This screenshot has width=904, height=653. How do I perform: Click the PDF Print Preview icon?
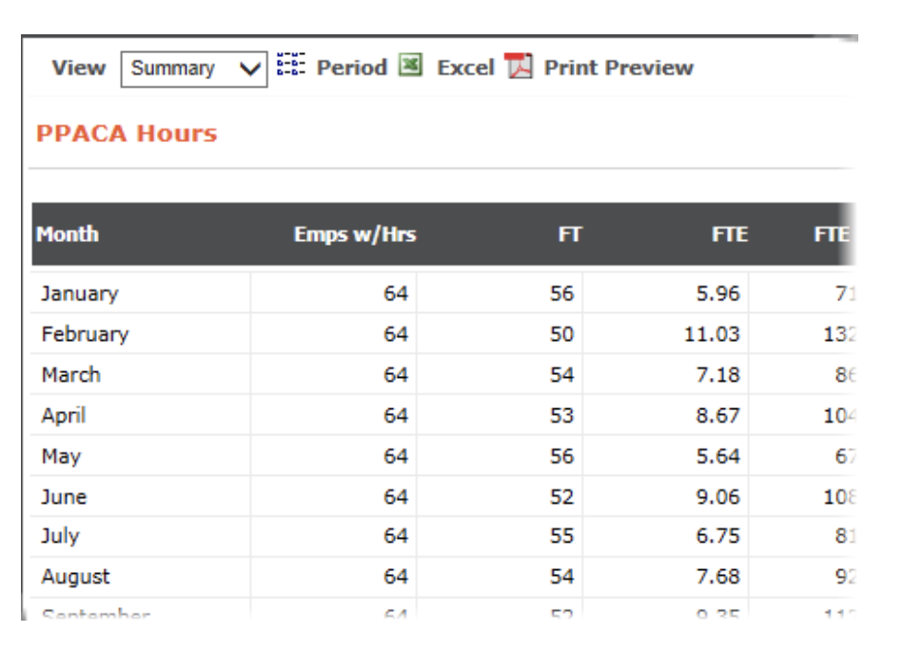(519, 65)
